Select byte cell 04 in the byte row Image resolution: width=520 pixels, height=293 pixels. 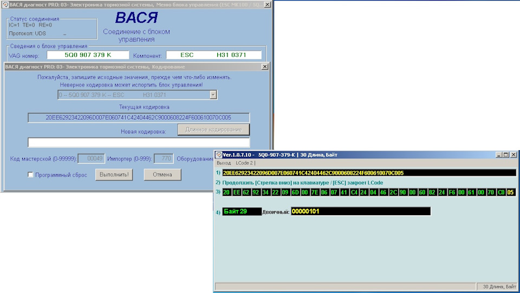click(374, 192)
